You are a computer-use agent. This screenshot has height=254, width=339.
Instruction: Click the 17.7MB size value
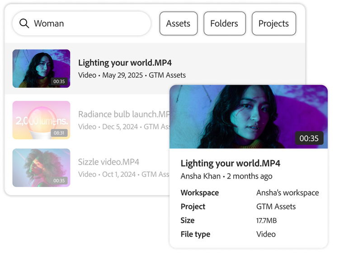[x=266, y=221]
